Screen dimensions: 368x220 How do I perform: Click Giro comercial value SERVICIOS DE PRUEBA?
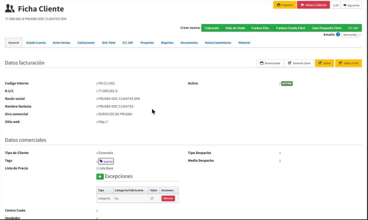tap(115, 114)
